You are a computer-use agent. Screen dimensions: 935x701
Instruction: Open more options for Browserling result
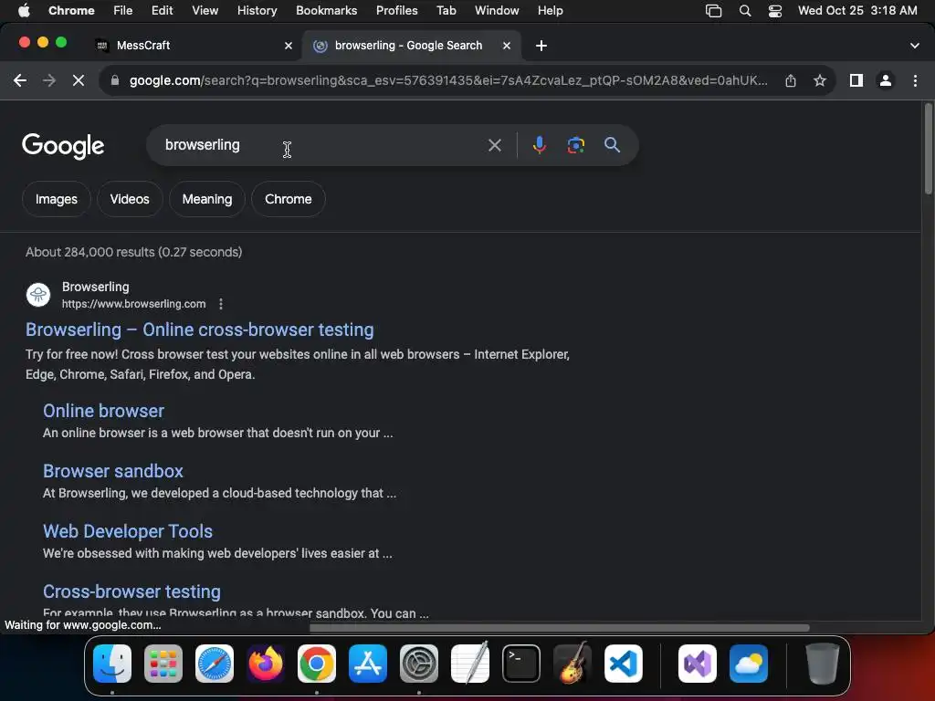point(221,304)
